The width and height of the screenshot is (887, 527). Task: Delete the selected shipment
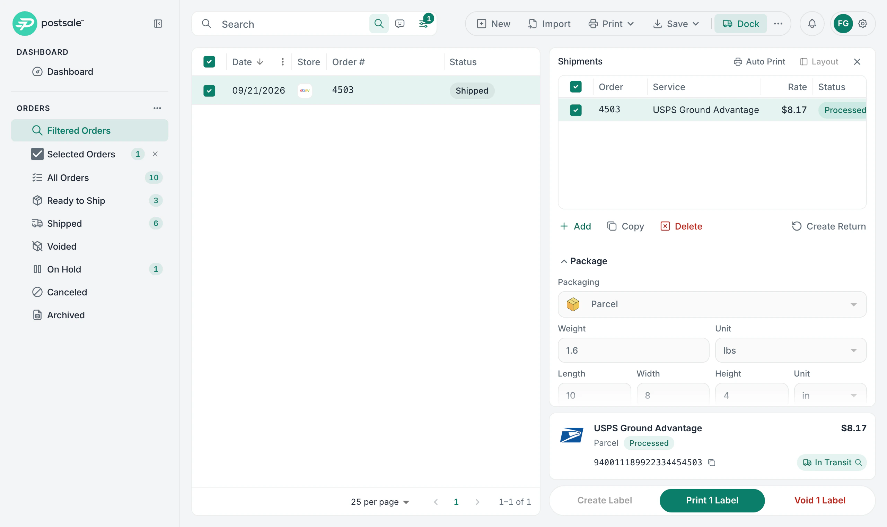(681, 226)
